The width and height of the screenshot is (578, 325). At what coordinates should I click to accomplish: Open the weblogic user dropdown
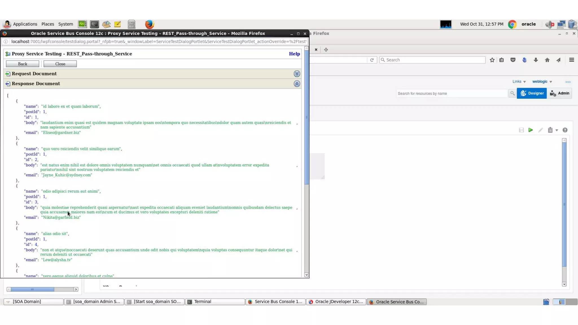542,82
